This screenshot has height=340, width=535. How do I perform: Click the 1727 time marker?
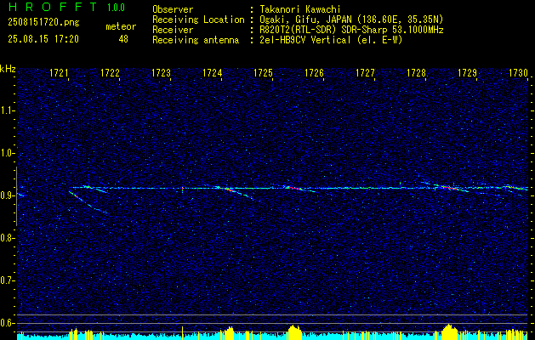(365, 73)
